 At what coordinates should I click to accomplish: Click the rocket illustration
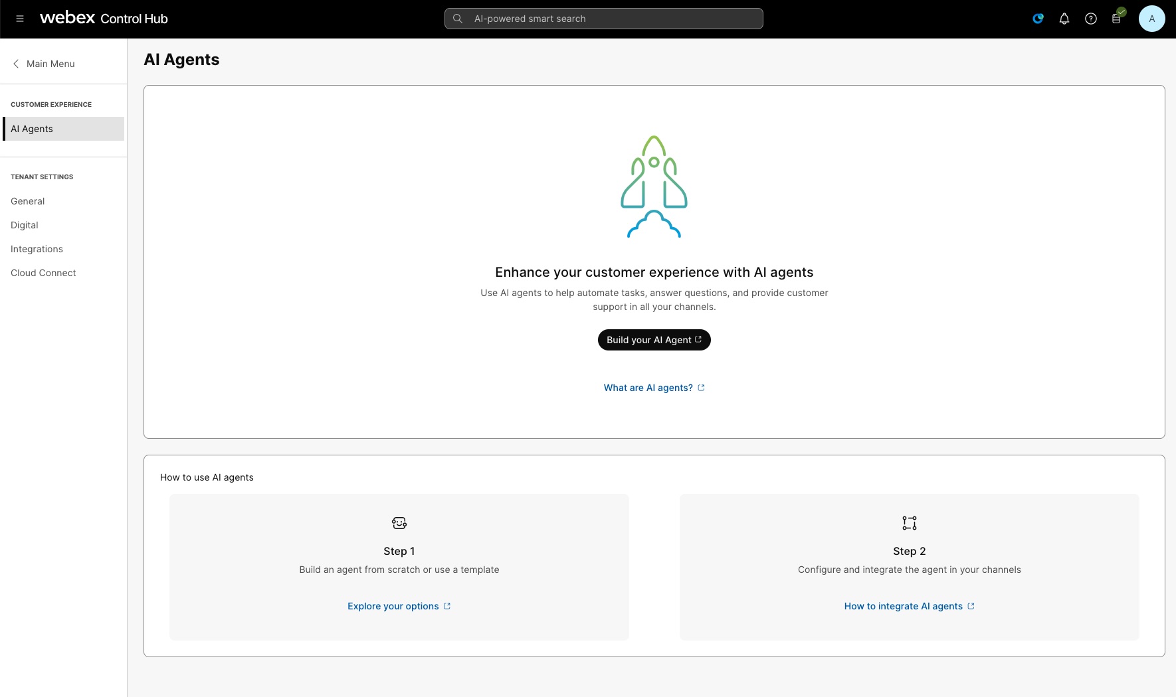[x=654, y=187]
